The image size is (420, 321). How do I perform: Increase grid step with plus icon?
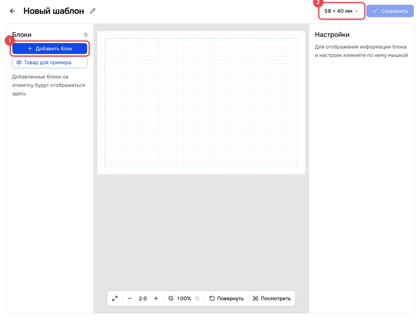click(x=156, y=298)
